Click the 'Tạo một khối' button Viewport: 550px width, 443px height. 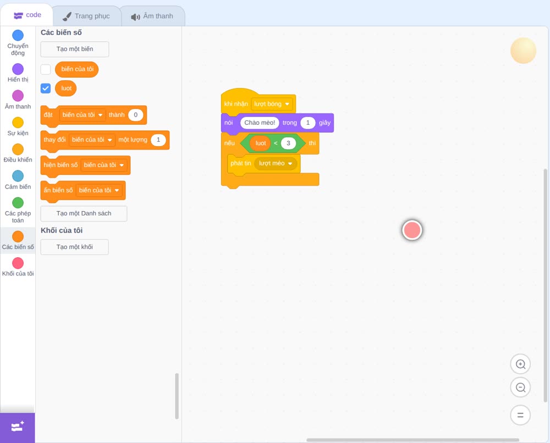pos(75,247)
